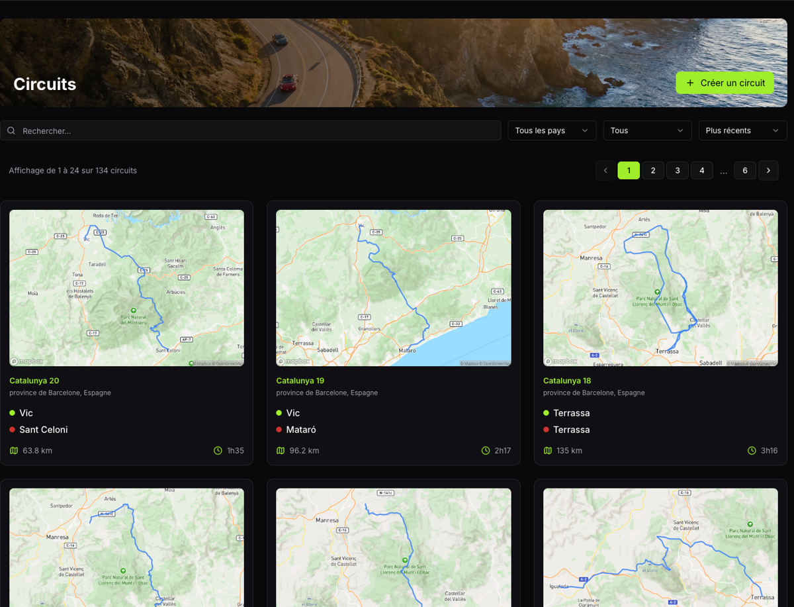This screenshot has height=607, width=794.
Task: Click the clock icon beside 2h17
Action: (x=485, y=451)
